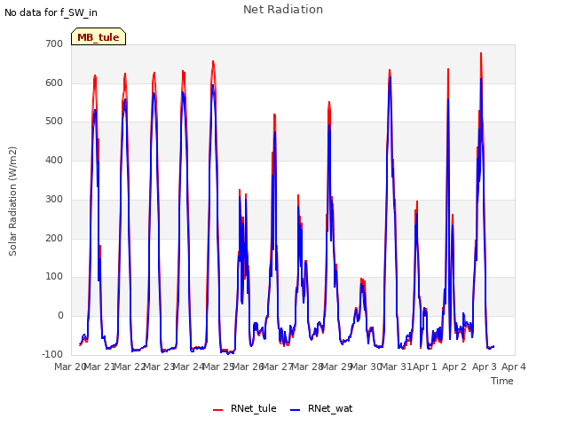The image size is (568, 426).
Task: Click the Mar 25 peak near 650 W/m2
Action: (x=213, y=61)
